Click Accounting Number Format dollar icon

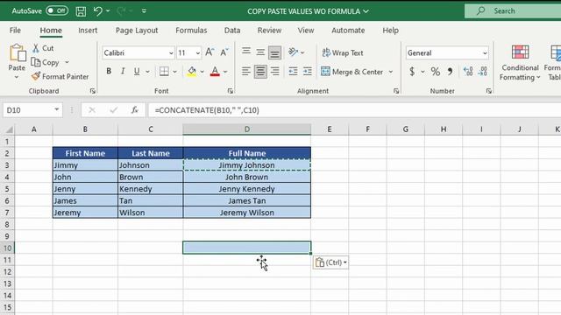tap(412, 72)
